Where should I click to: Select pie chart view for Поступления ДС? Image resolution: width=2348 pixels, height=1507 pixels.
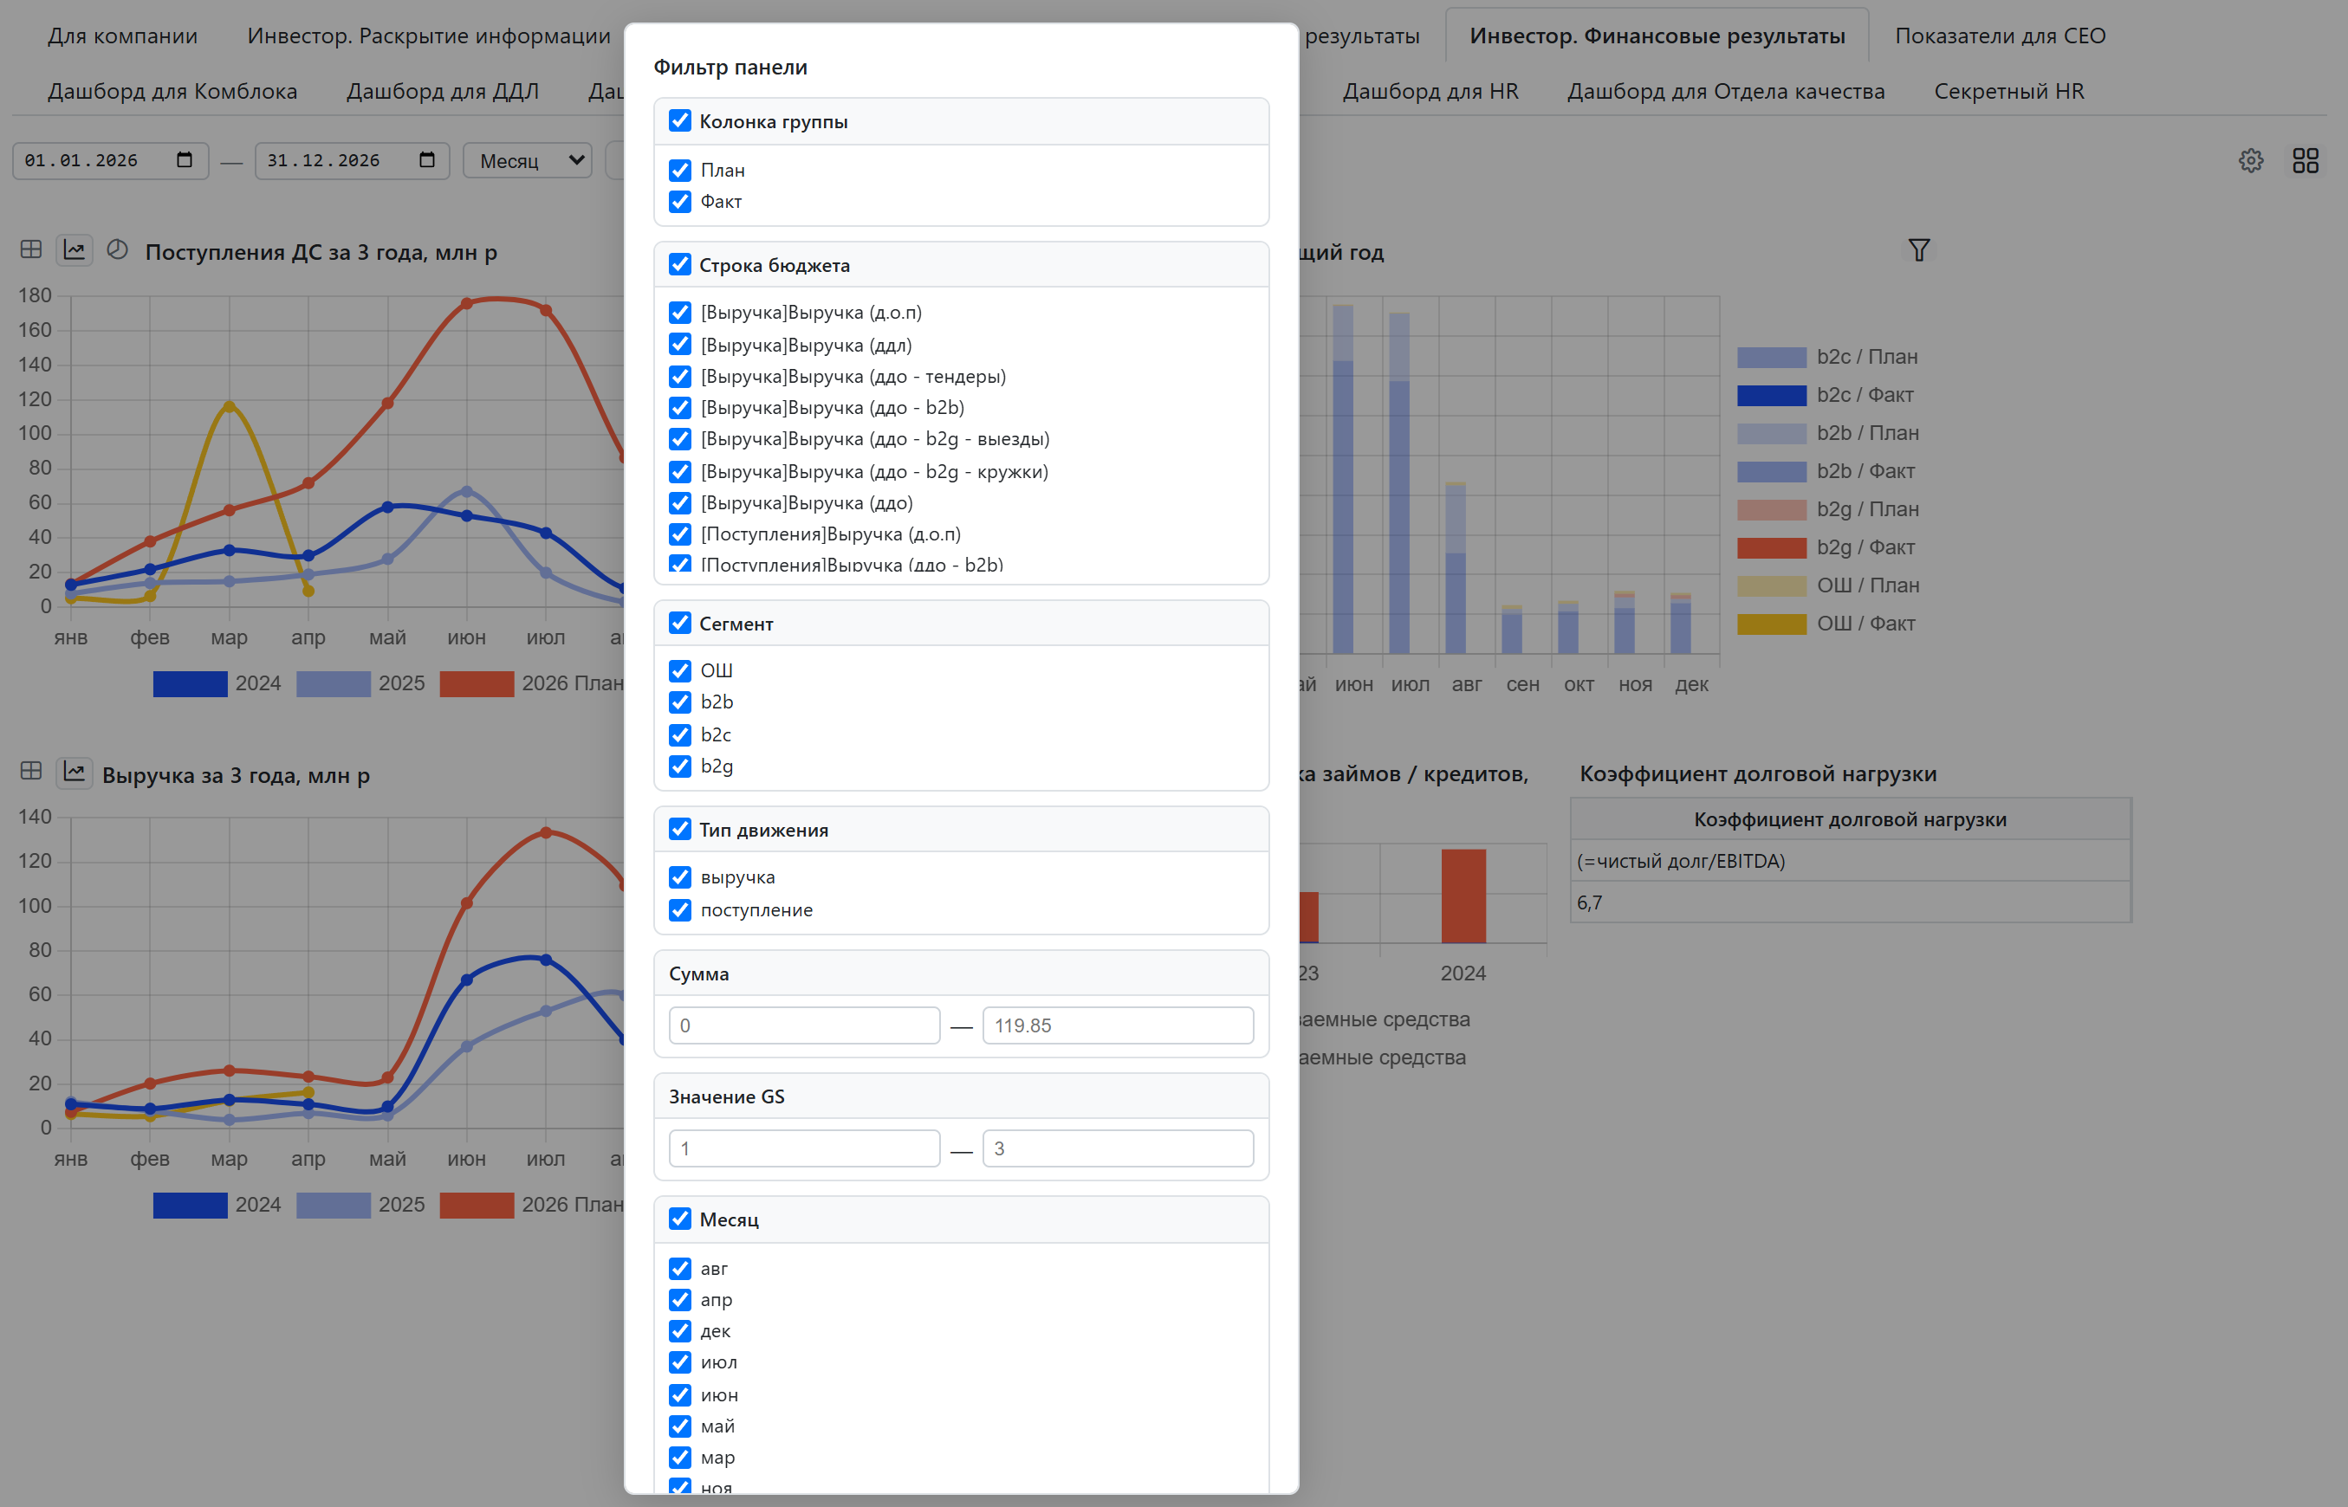pyautogui.click(x=118, y=249)
